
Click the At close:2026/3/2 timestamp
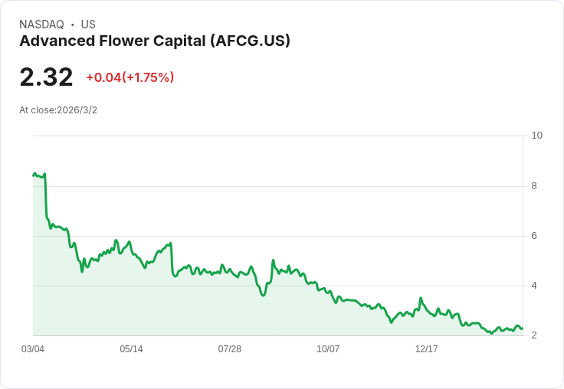coord(58,110)
